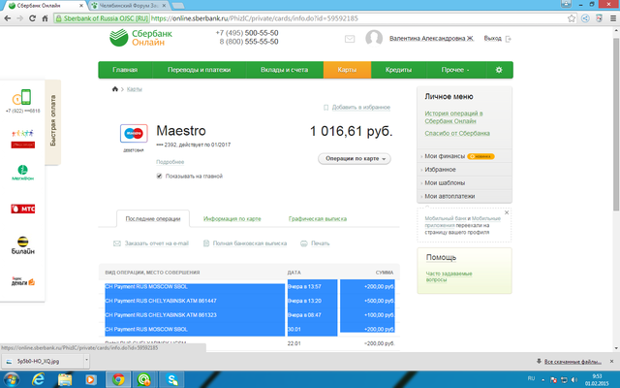
Task: Open the file explorer taskbar icon
Action: (65, 379)
